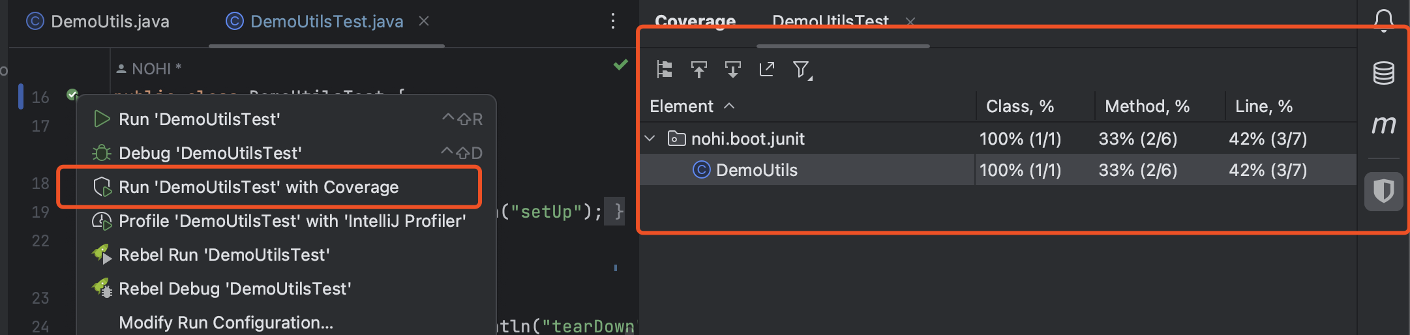Click the Element column sort arrow
This screenshot has width=1410, height=335.
(729, 106)
